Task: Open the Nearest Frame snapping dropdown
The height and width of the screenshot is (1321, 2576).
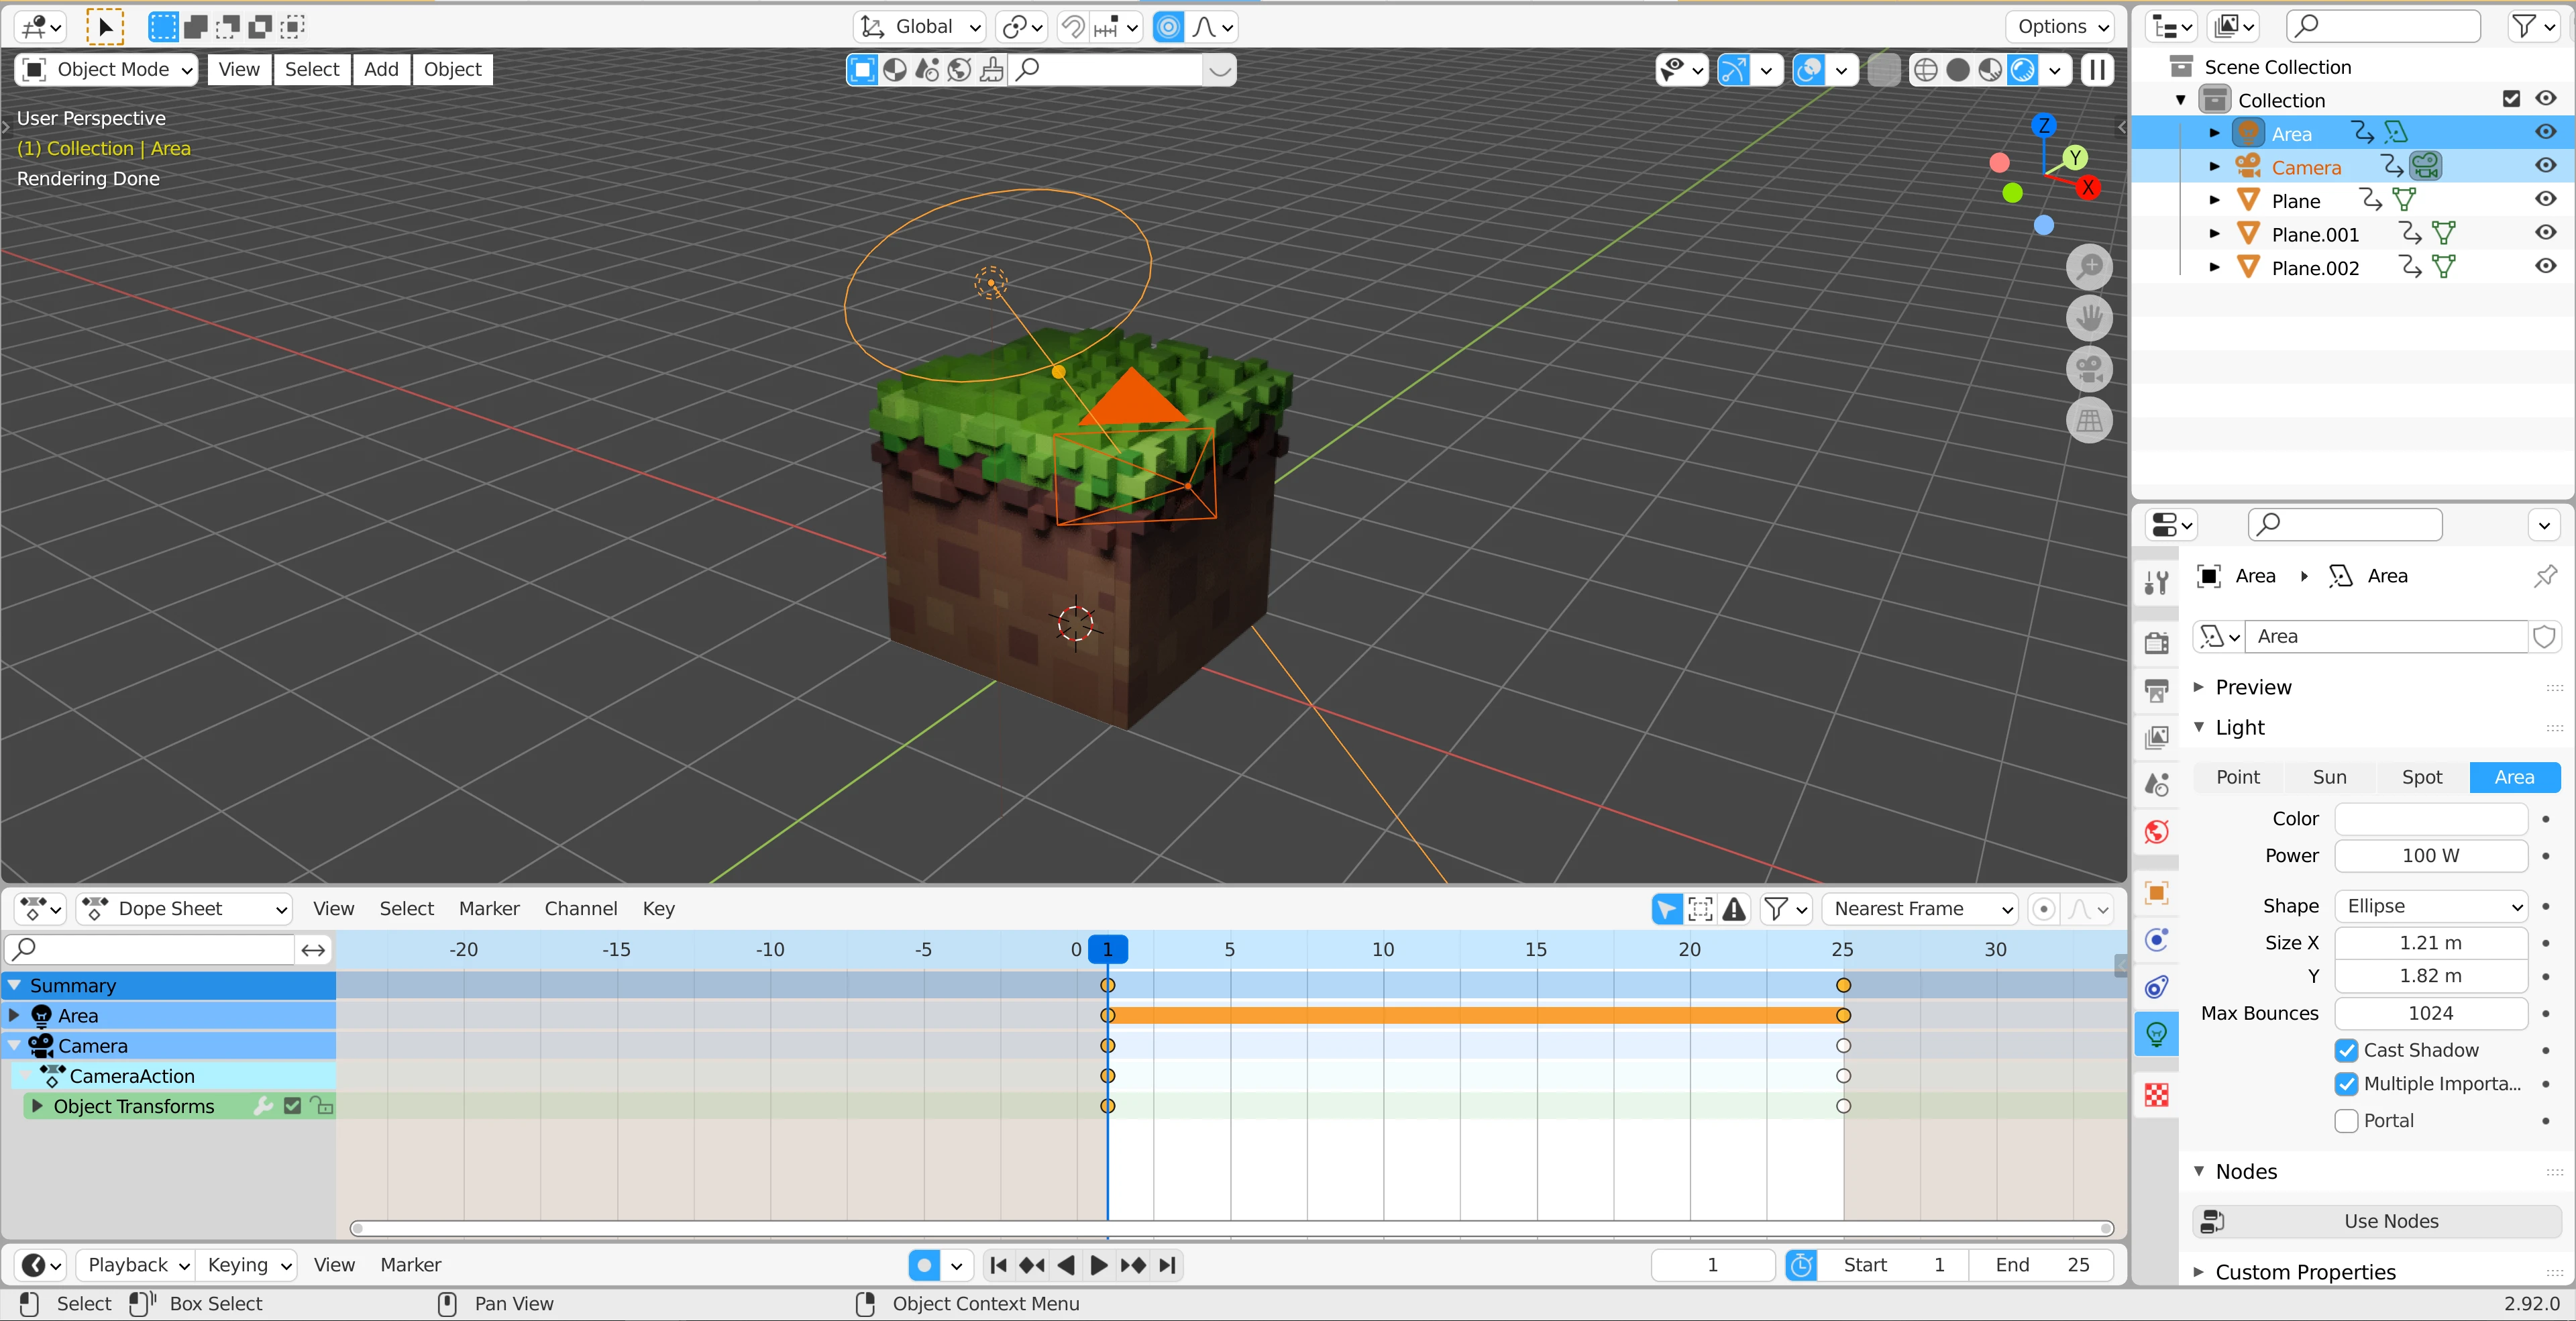Action: pyautogui.click(x=1920, y=909)
